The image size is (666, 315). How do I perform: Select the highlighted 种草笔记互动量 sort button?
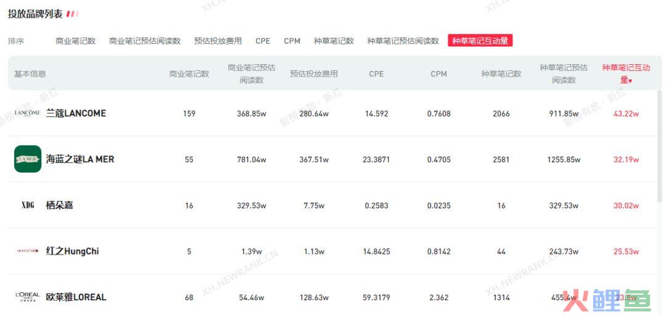[480, 41]
